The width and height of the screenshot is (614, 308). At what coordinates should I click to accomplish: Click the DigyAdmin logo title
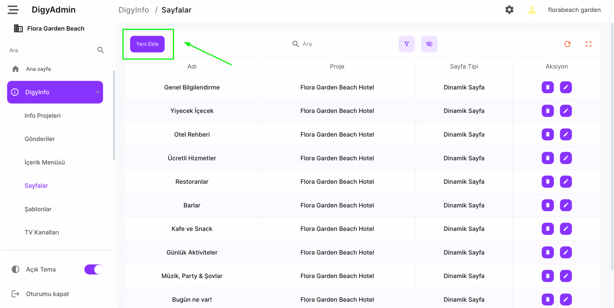point(54,10)
